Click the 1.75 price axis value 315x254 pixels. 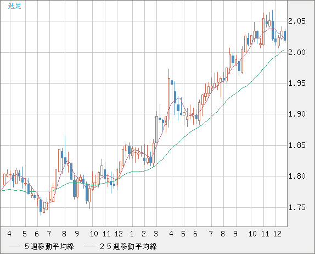(x=297, y=207)
